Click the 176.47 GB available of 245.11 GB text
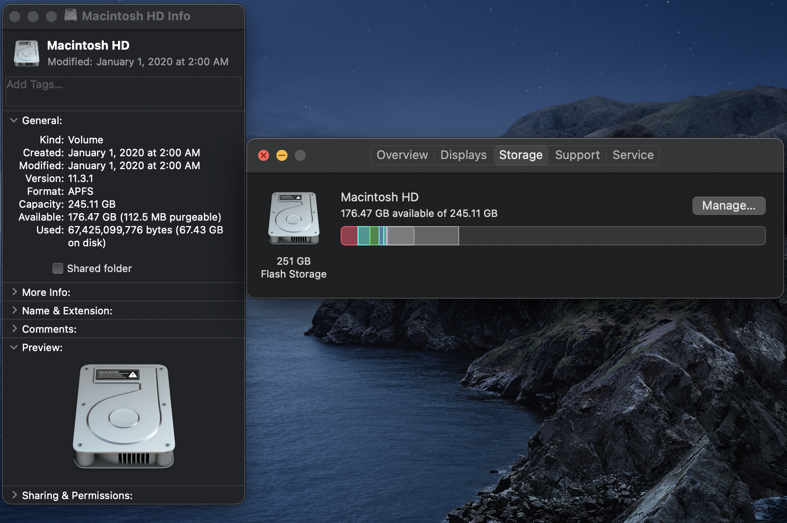 419,213
